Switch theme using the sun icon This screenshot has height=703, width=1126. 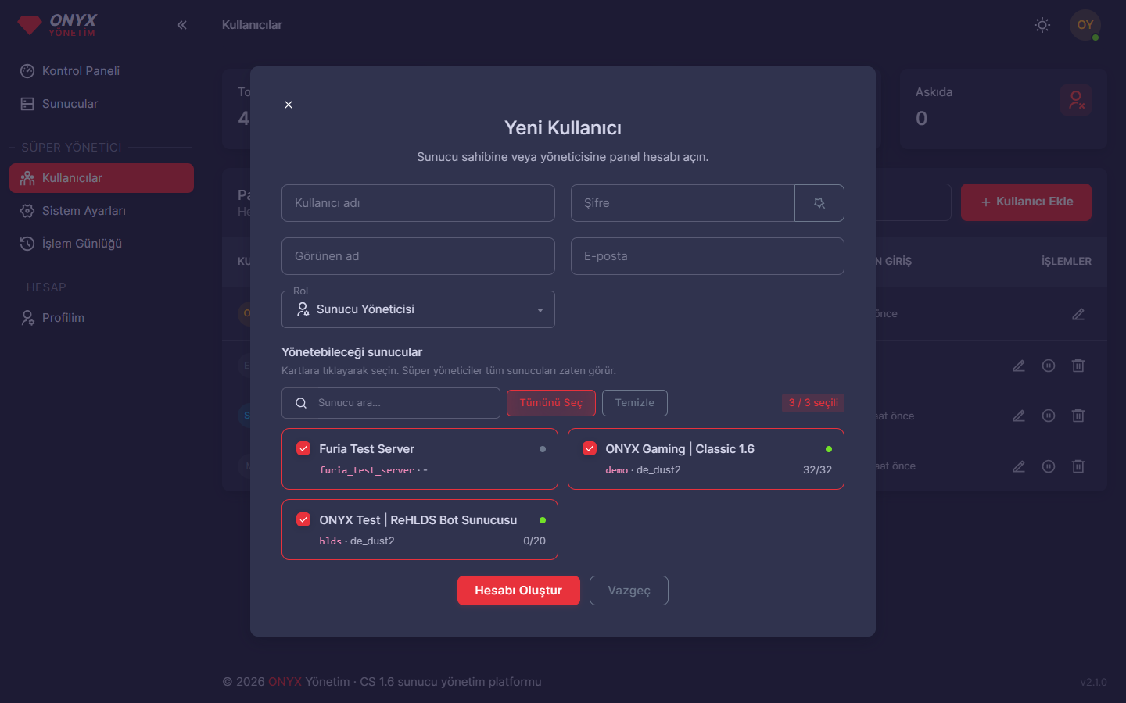point(1042,25)
